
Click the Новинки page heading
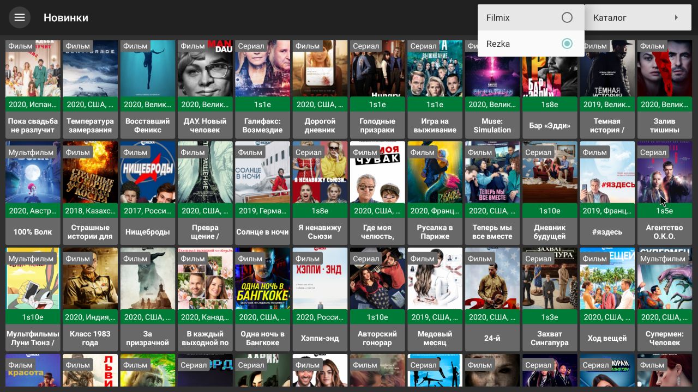66,17
